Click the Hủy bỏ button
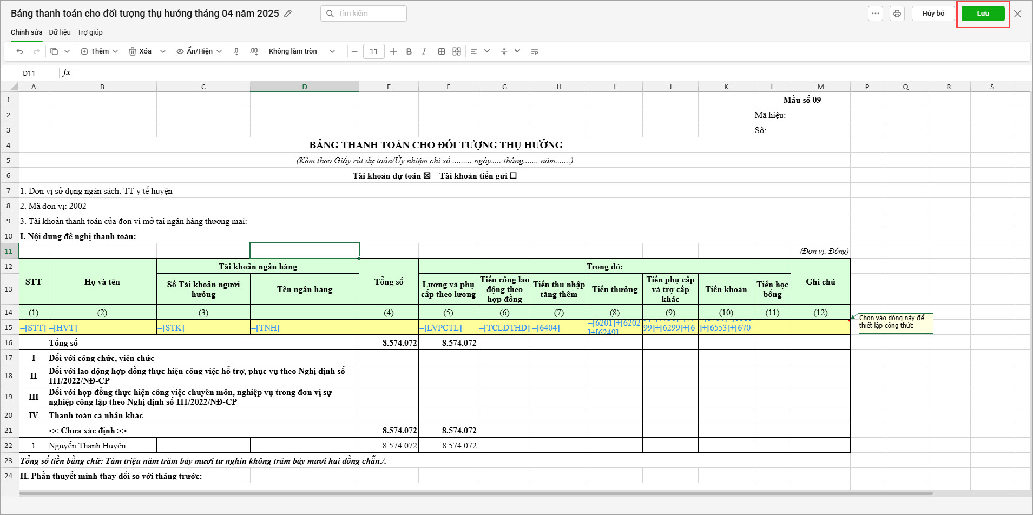 tap(933, 14)
